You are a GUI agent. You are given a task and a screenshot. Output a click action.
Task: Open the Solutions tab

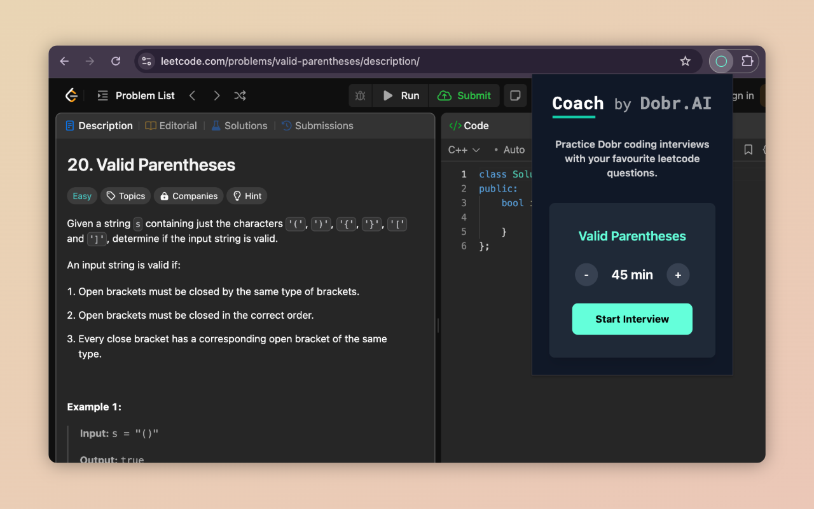tap(245, 125)
